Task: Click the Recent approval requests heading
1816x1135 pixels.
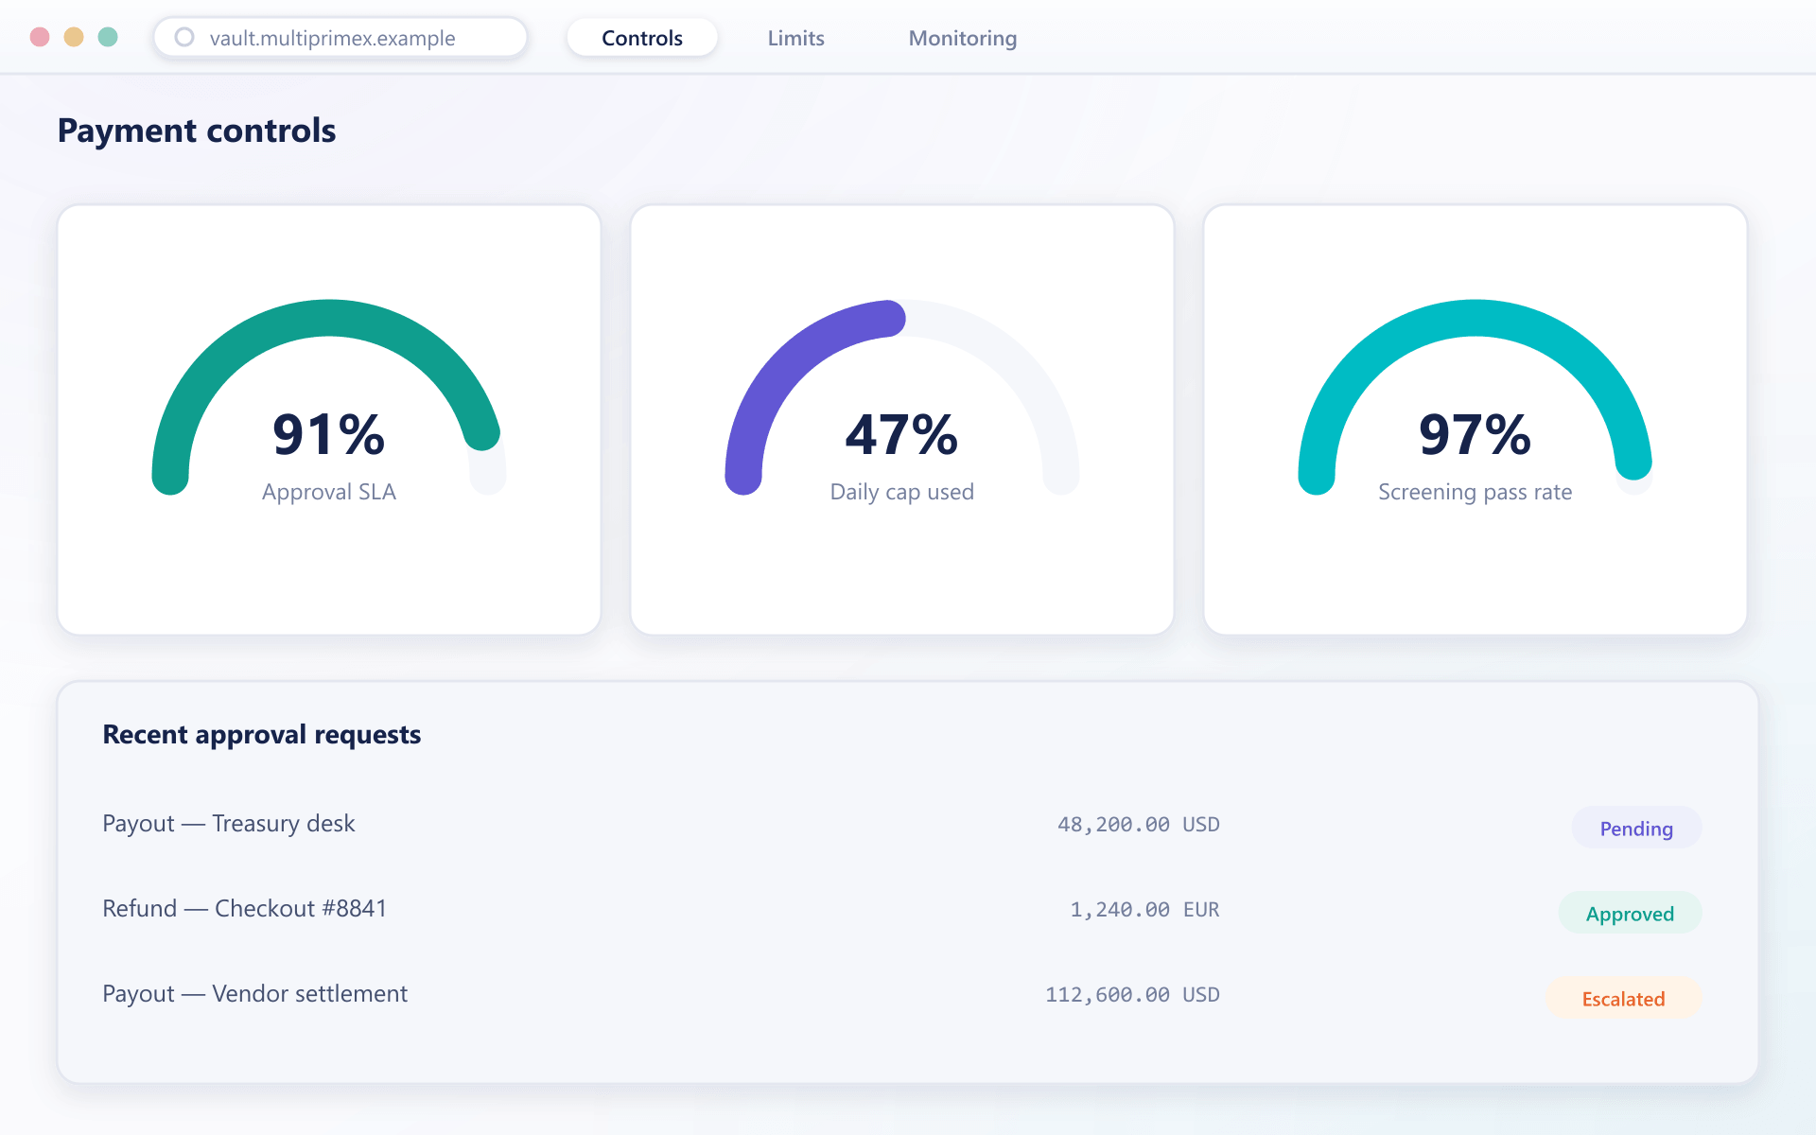Action: (x=262, y=734)
